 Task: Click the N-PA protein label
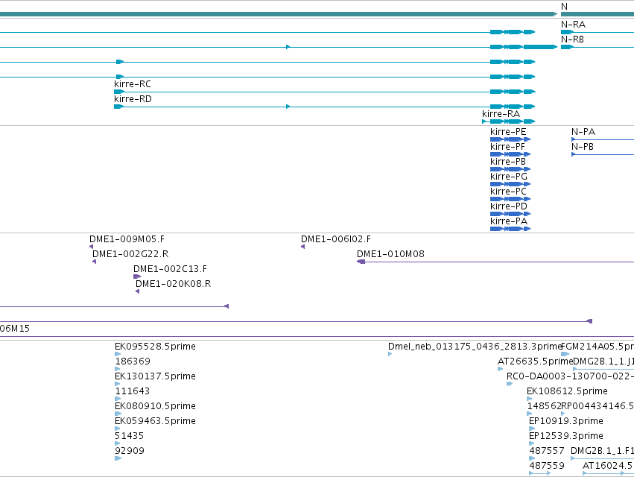[x=583, y=131]
